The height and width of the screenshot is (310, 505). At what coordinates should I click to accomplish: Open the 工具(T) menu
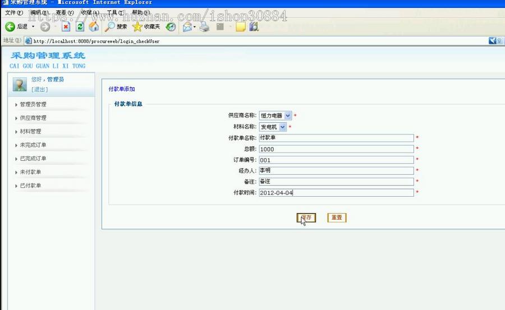pos(115,12)
